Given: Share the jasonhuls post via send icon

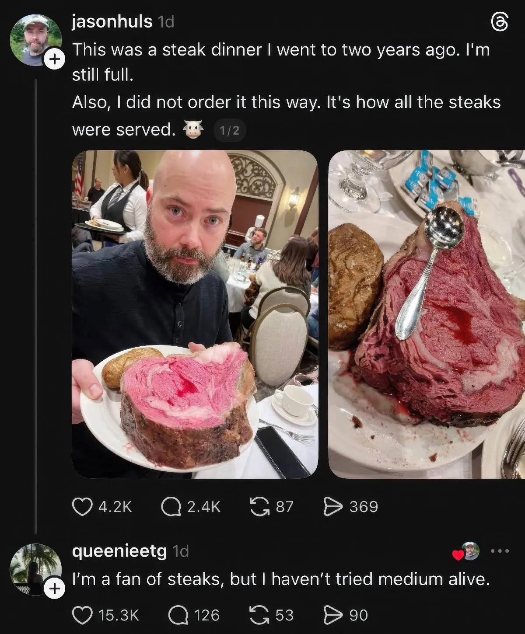Looking at the screenshot, I should coord(332,507).
